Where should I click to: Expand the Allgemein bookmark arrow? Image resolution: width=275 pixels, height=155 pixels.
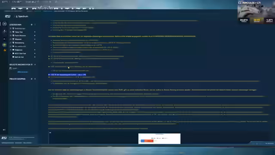[x=35, y=39]
